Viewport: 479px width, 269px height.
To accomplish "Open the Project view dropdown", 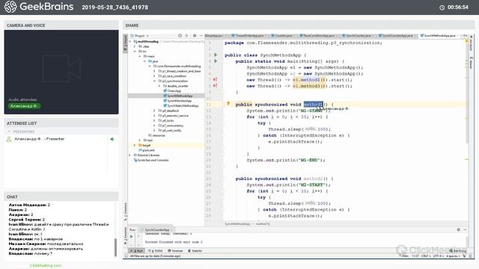I will [x=141, y=36].
